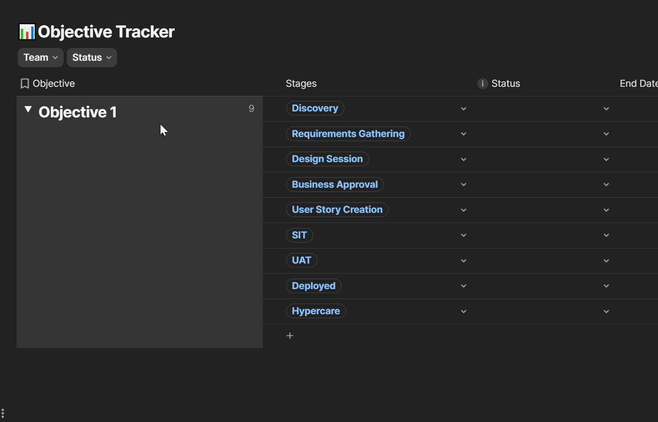Open the Team filter dropdown
Viewport: 658px width, 422px height.
[x=41, y=58]
